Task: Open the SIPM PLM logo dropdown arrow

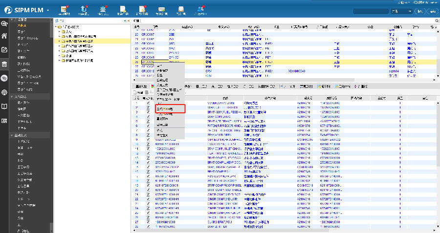Action: tap(48, 11)
